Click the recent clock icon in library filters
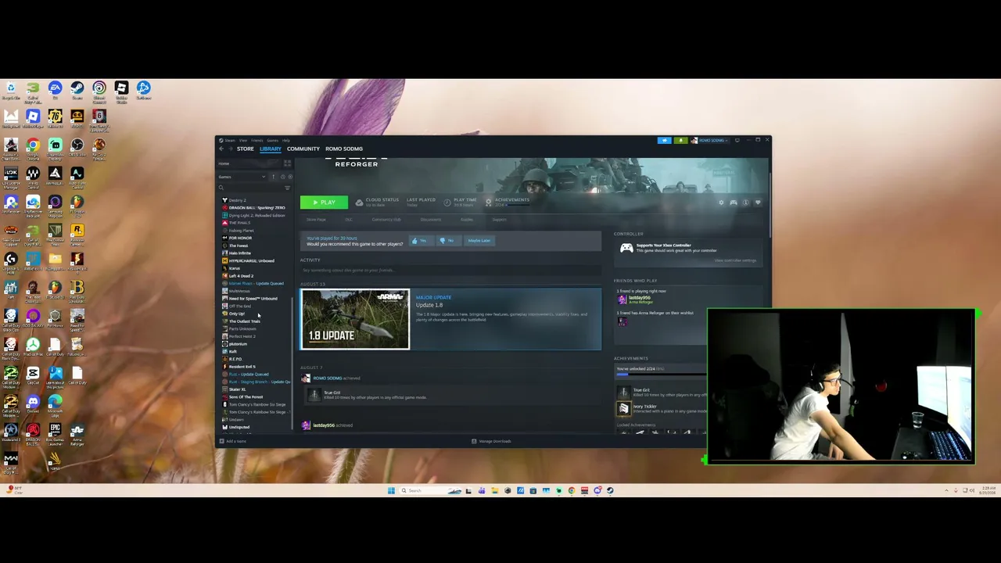The width and height of the screenshot is (1001, 563). pyautogui.click(x=282, y=177)
